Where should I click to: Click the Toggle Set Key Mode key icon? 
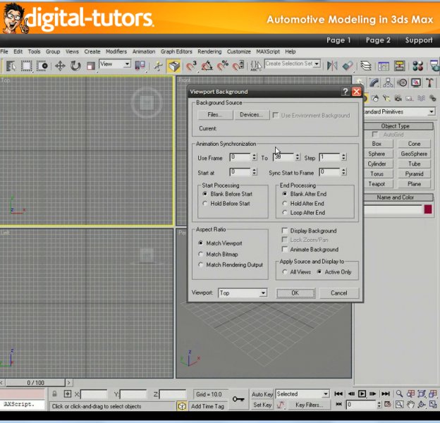(238, 399)
